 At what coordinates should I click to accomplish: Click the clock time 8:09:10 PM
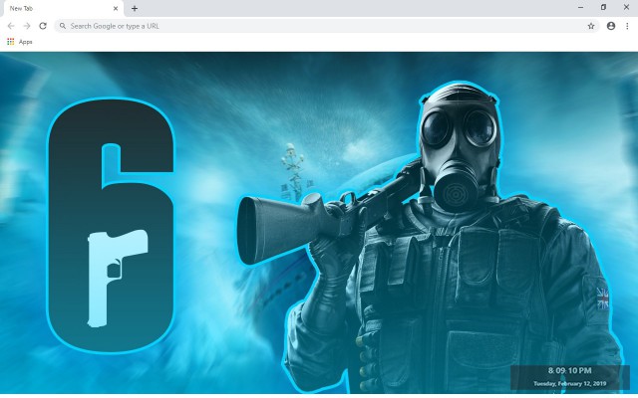(x=569, y=370)
